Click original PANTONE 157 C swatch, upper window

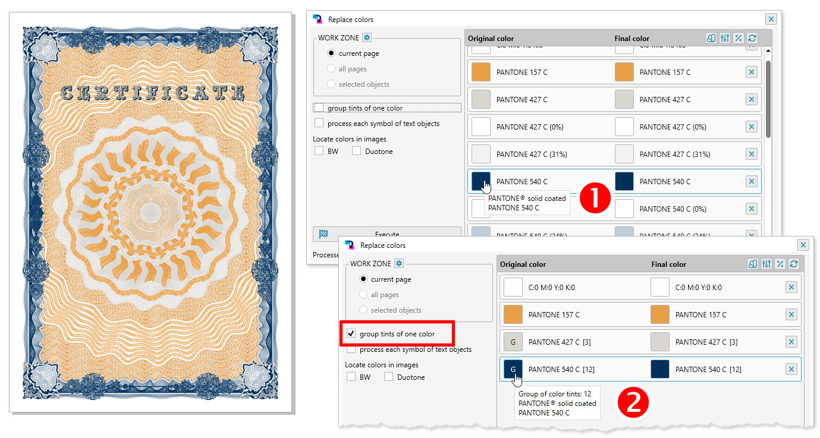[480, 72]
